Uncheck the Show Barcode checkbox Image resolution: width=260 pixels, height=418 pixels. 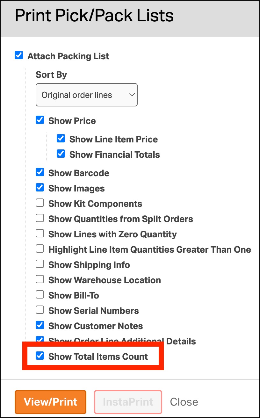click(40, 173)
